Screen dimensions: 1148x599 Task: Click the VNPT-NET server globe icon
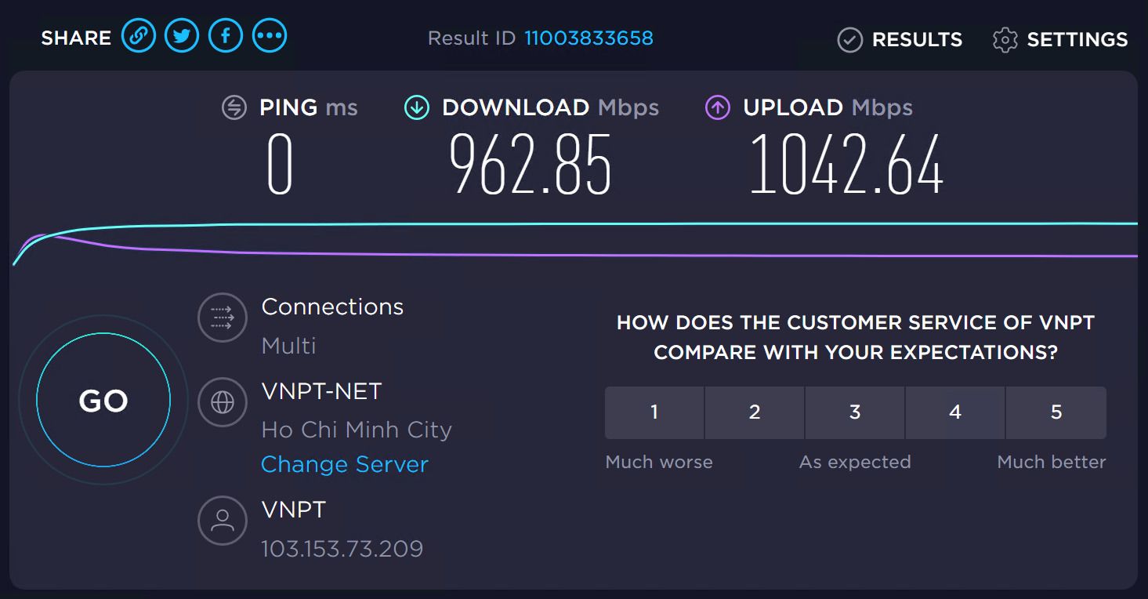pos(223,402)
